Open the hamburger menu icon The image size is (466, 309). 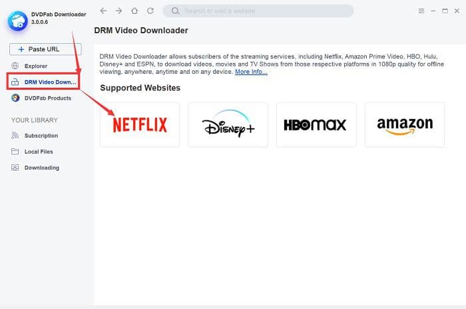421,11
